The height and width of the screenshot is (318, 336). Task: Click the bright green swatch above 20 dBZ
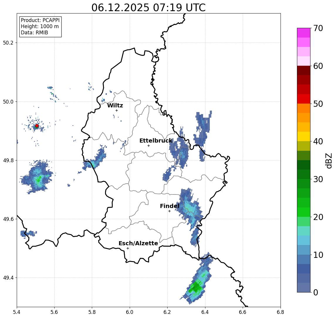coord(304,212)
